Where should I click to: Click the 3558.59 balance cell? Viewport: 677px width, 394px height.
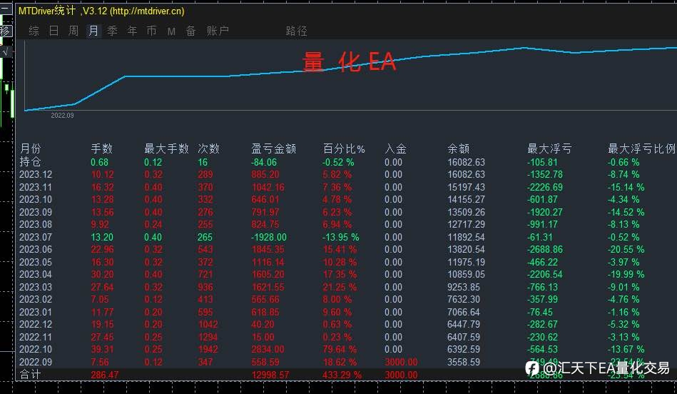[x=464, y=362]
